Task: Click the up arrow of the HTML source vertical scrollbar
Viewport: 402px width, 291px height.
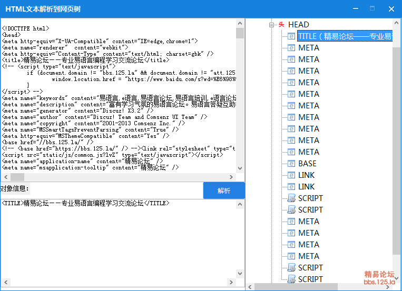Action: [x=240, y=23]
